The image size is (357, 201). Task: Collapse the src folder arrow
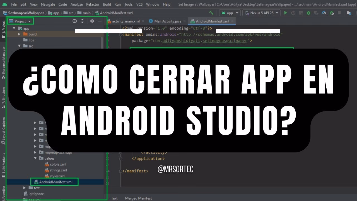coord(19,46)
